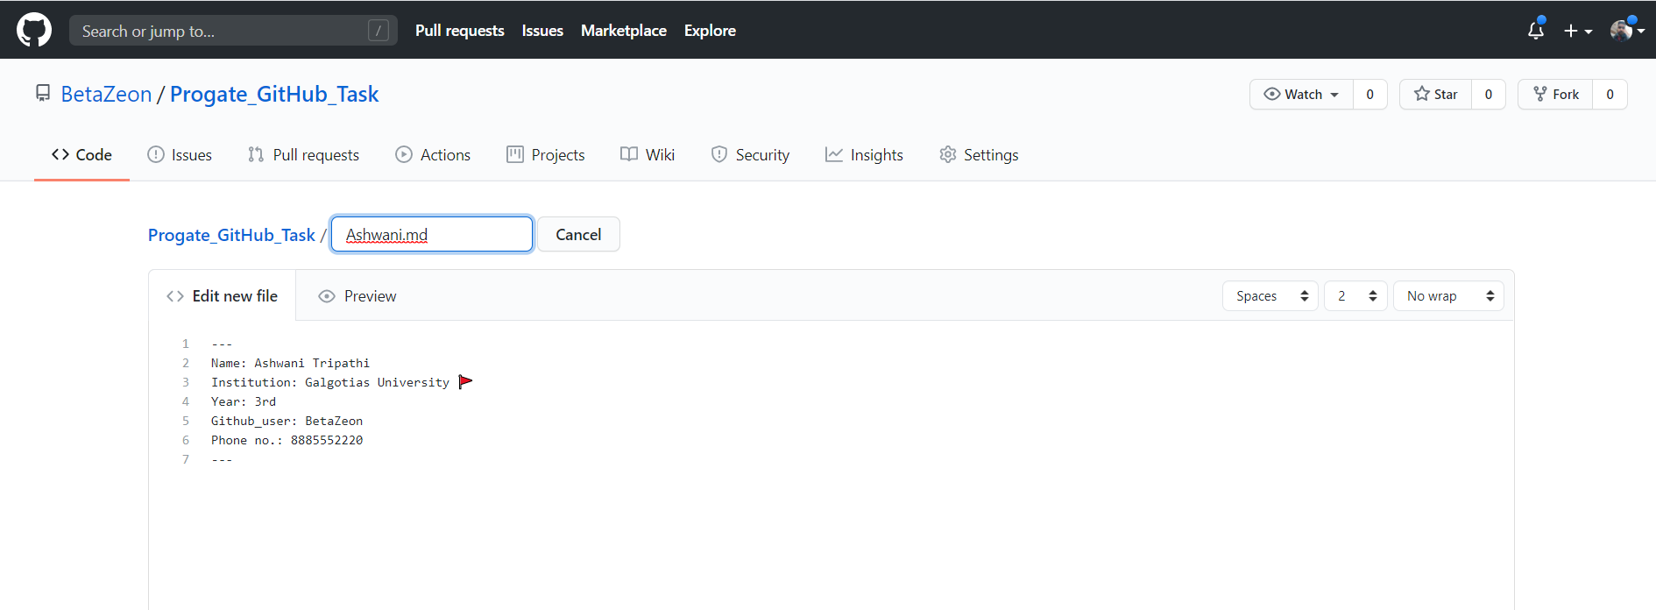Open the repository Settings tab
This screenshot has width=1656, height=610.
tap(979, 154)
